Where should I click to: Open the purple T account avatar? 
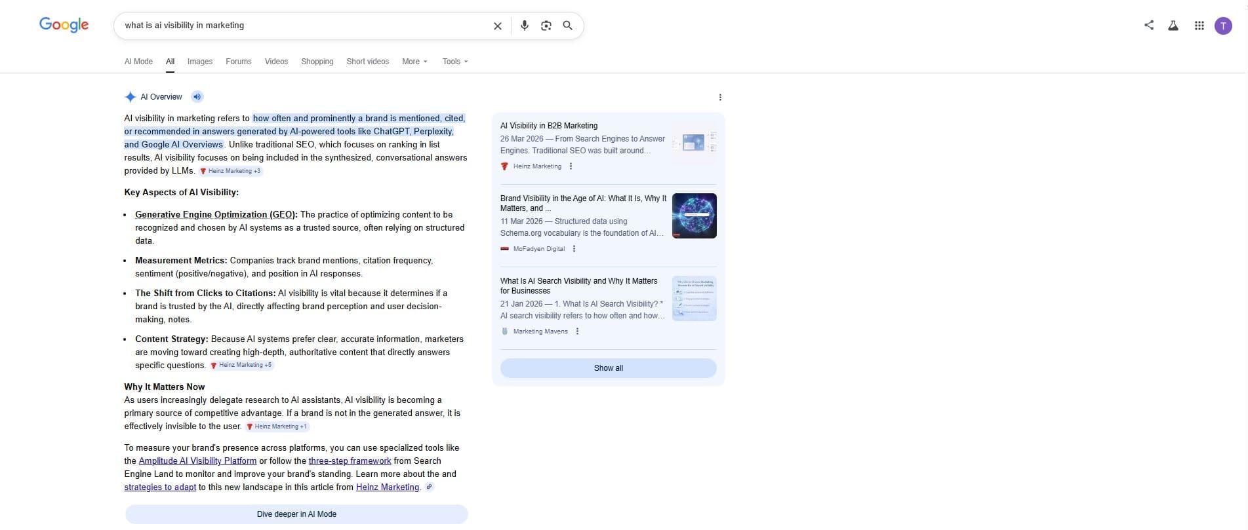[x=1223, y=26]
